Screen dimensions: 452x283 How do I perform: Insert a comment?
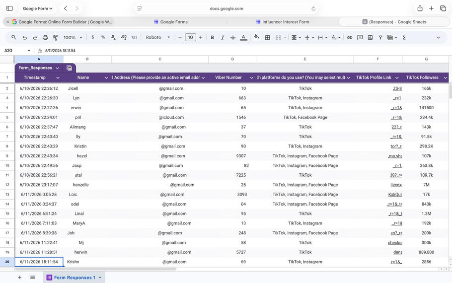(360, 37)
